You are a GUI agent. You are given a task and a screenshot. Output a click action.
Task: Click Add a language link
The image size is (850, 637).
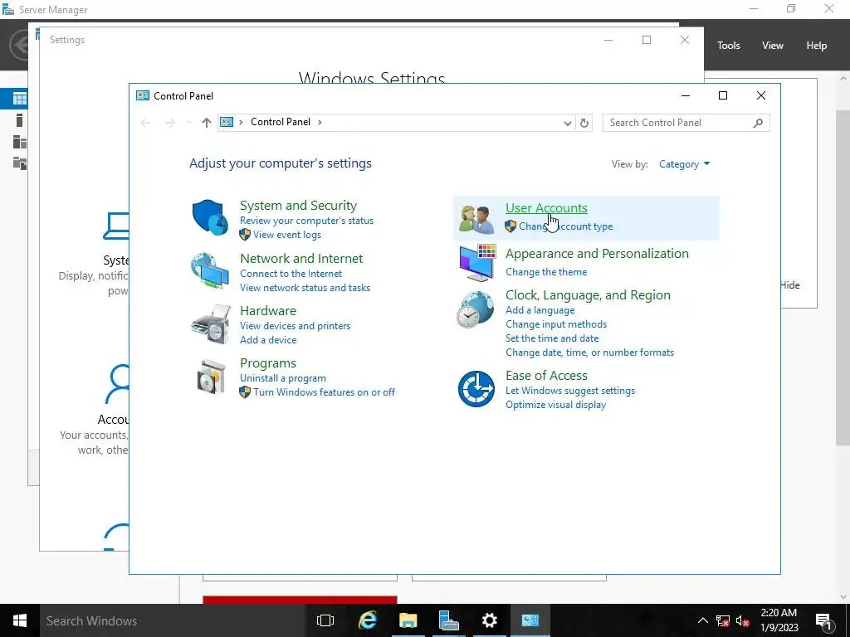[540, 310]
